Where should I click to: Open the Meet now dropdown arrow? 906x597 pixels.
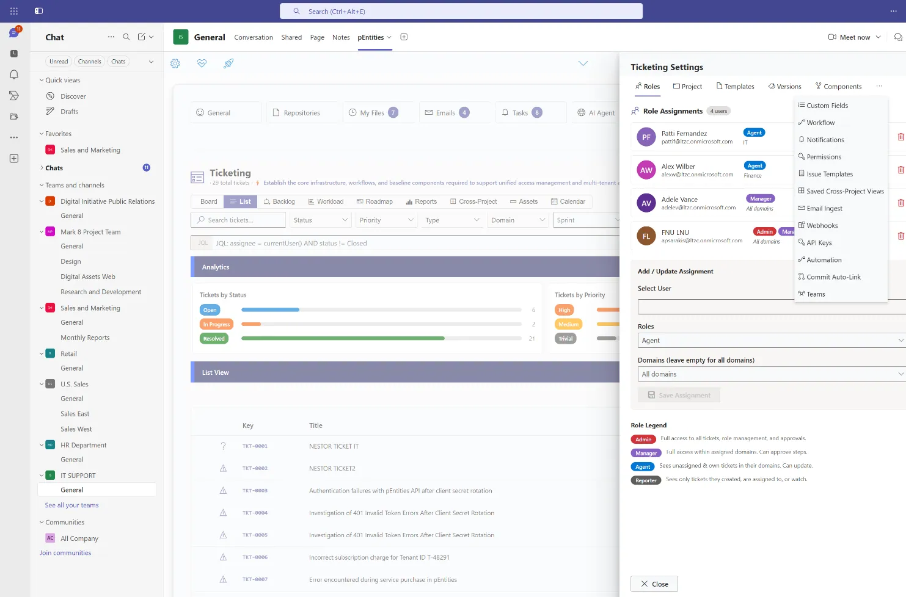pyautogui.click(x=879, y=37)
